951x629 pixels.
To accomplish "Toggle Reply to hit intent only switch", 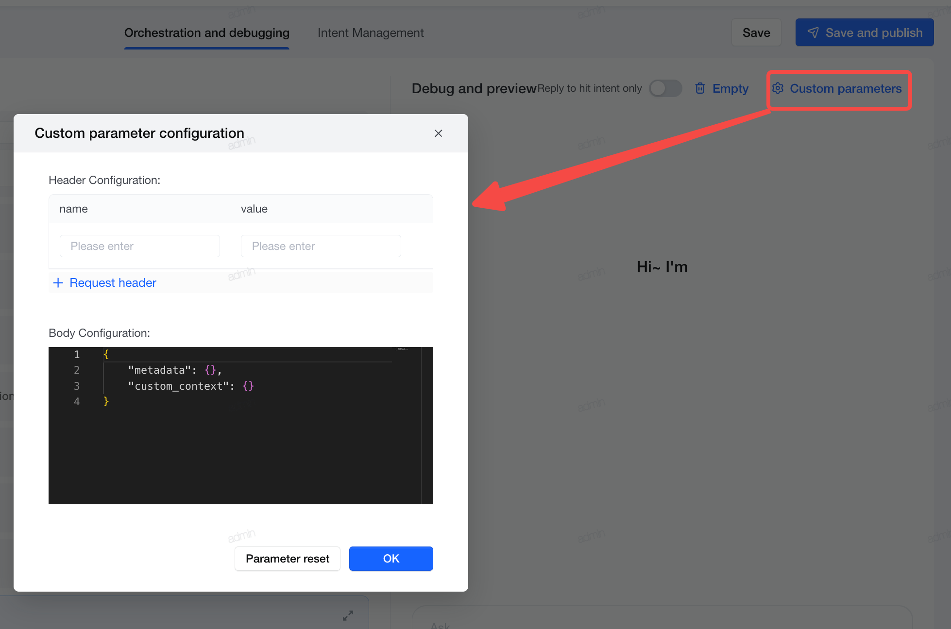I will [665, 88].
